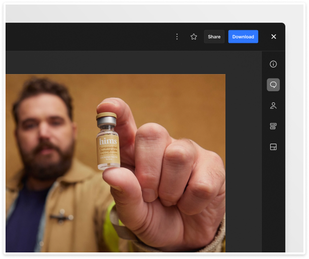Image resolution: width=309 pixels, height=259 pixels.
Task: Close the asset preview panel
Action: (273, 37)
